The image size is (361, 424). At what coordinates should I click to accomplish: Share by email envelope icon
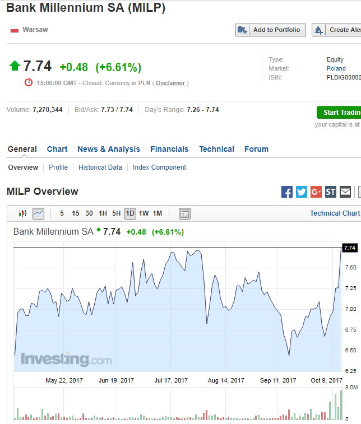click(x=345, y=192)
